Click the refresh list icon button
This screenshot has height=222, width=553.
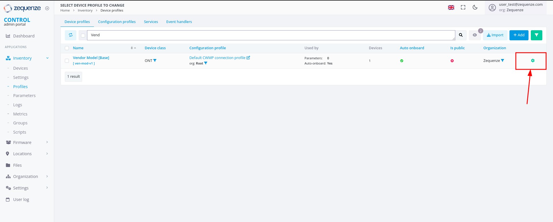click(71, 35)
